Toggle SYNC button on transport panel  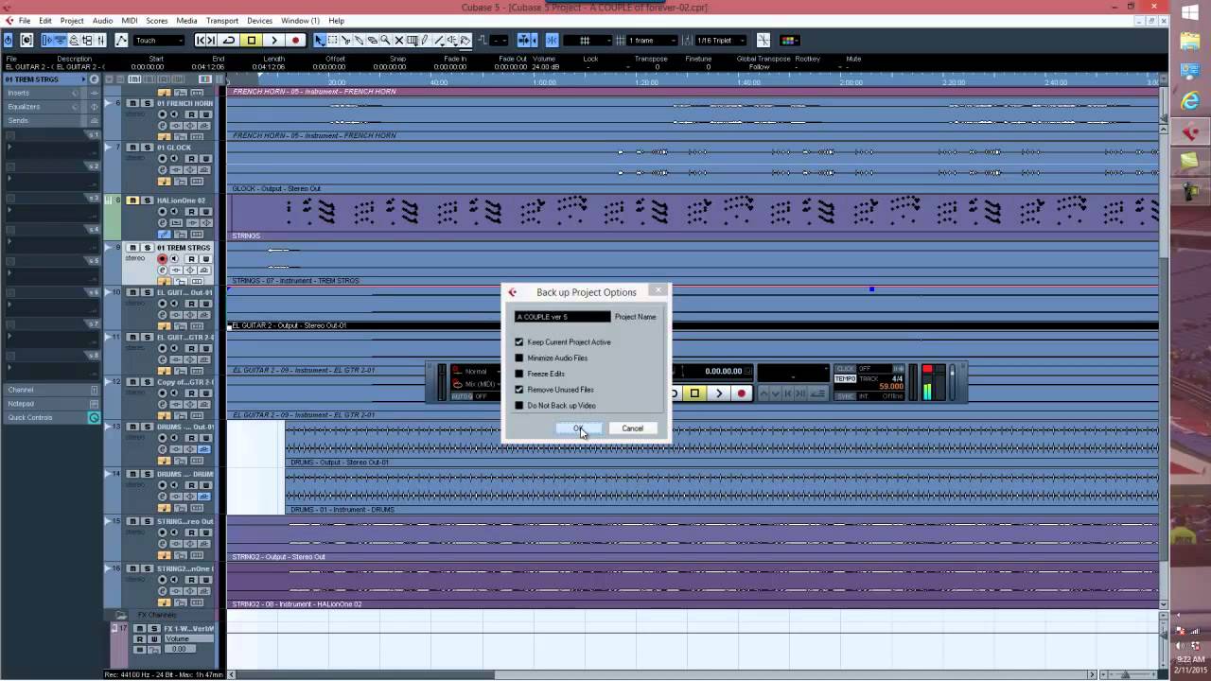point(845,396)
